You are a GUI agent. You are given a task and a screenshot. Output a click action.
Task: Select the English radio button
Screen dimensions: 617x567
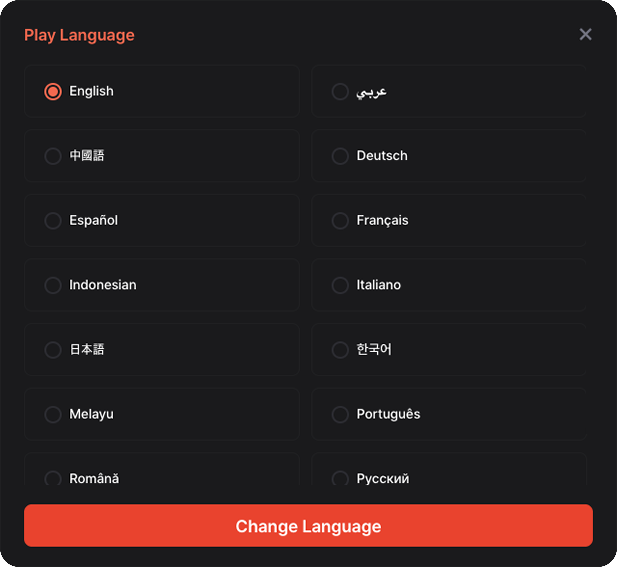(53, 92)
